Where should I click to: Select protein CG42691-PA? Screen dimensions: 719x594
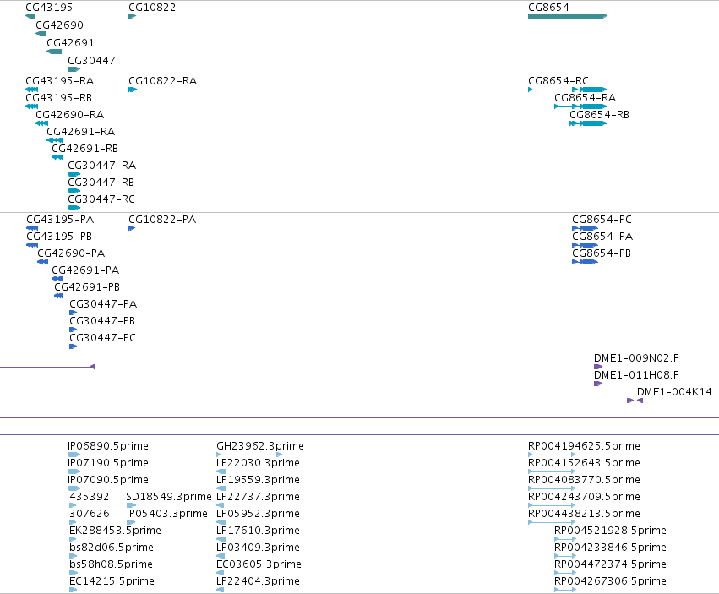click(85, 270)
